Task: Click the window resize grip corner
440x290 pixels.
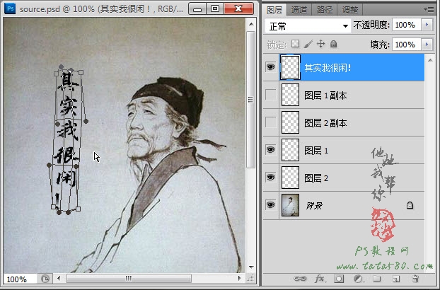Action: 250,278
